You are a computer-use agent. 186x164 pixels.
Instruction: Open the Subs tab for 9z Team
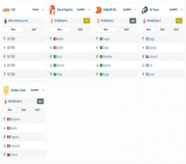pyautogui.click(x=162, y=29)
